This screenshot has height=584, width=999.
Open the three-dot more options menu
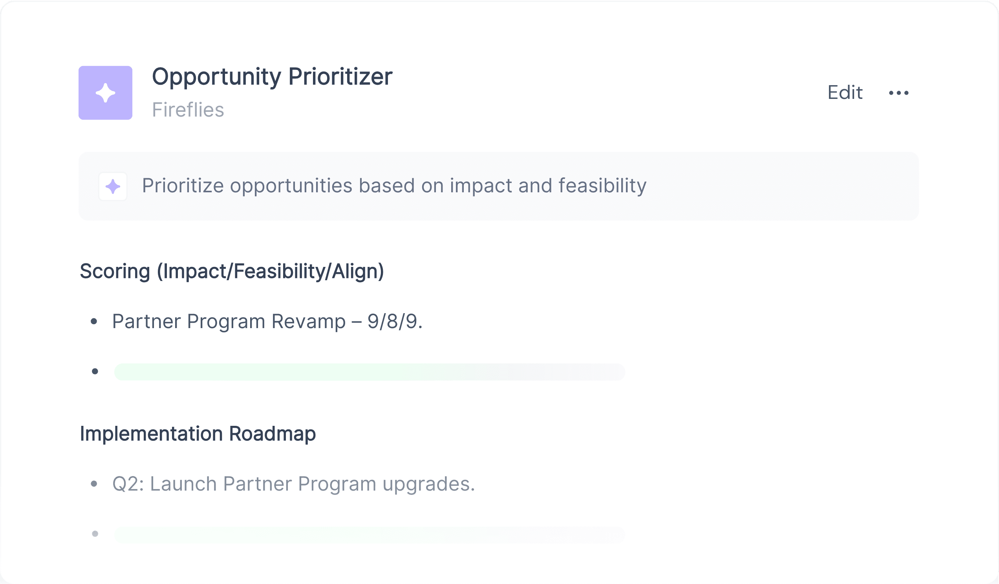coord(899,93)
